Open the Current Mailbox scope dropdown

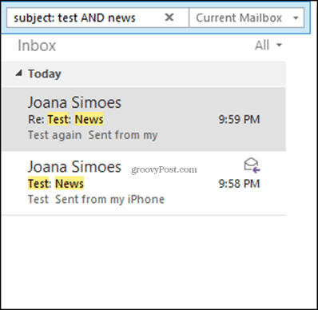pyautogui.click(x=246, y=18)
